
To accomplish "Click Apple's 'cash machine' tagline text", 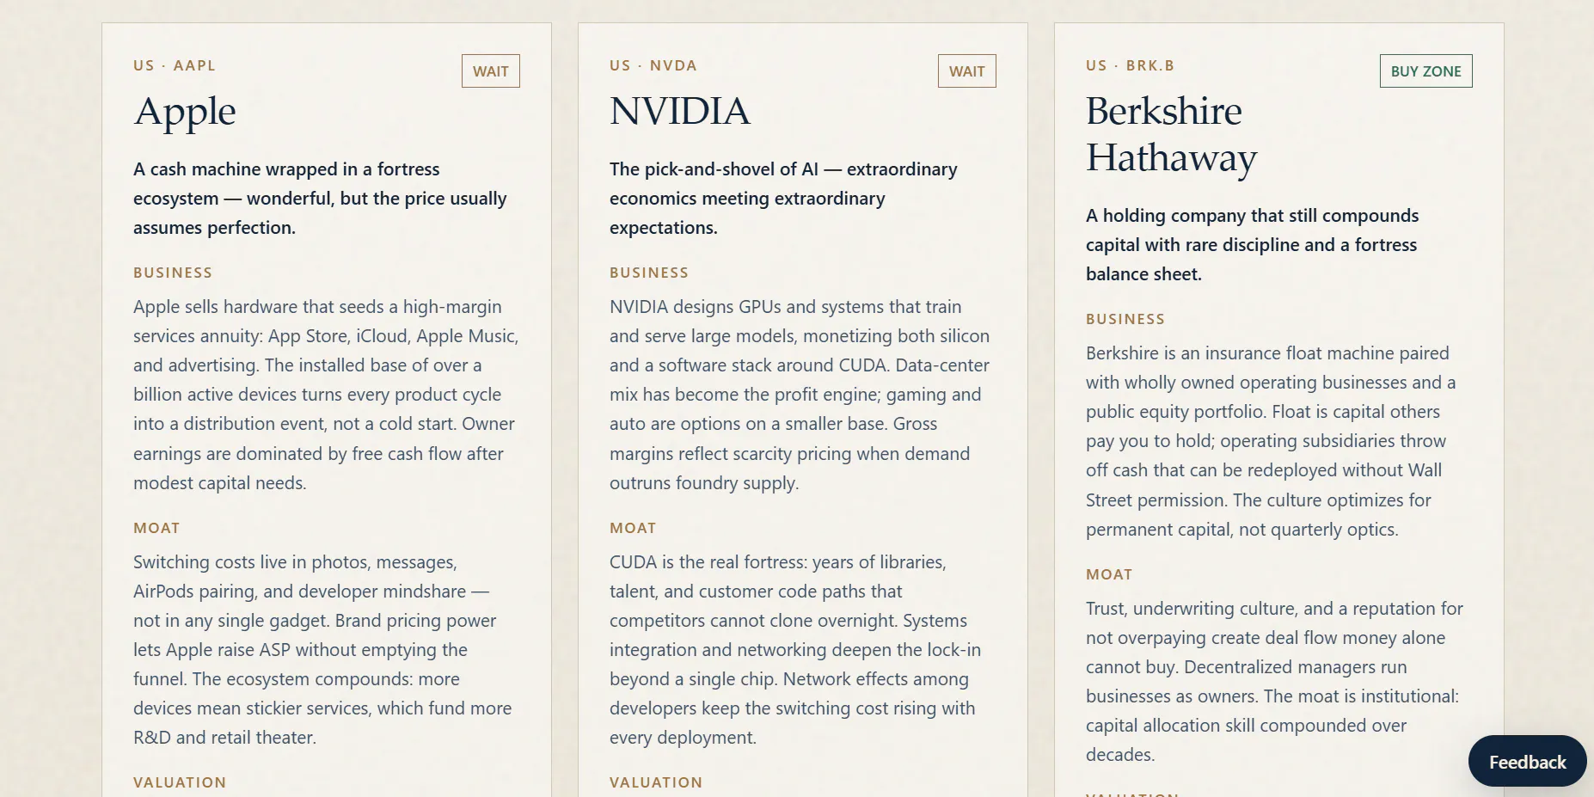I will click(x=320, y=199).
